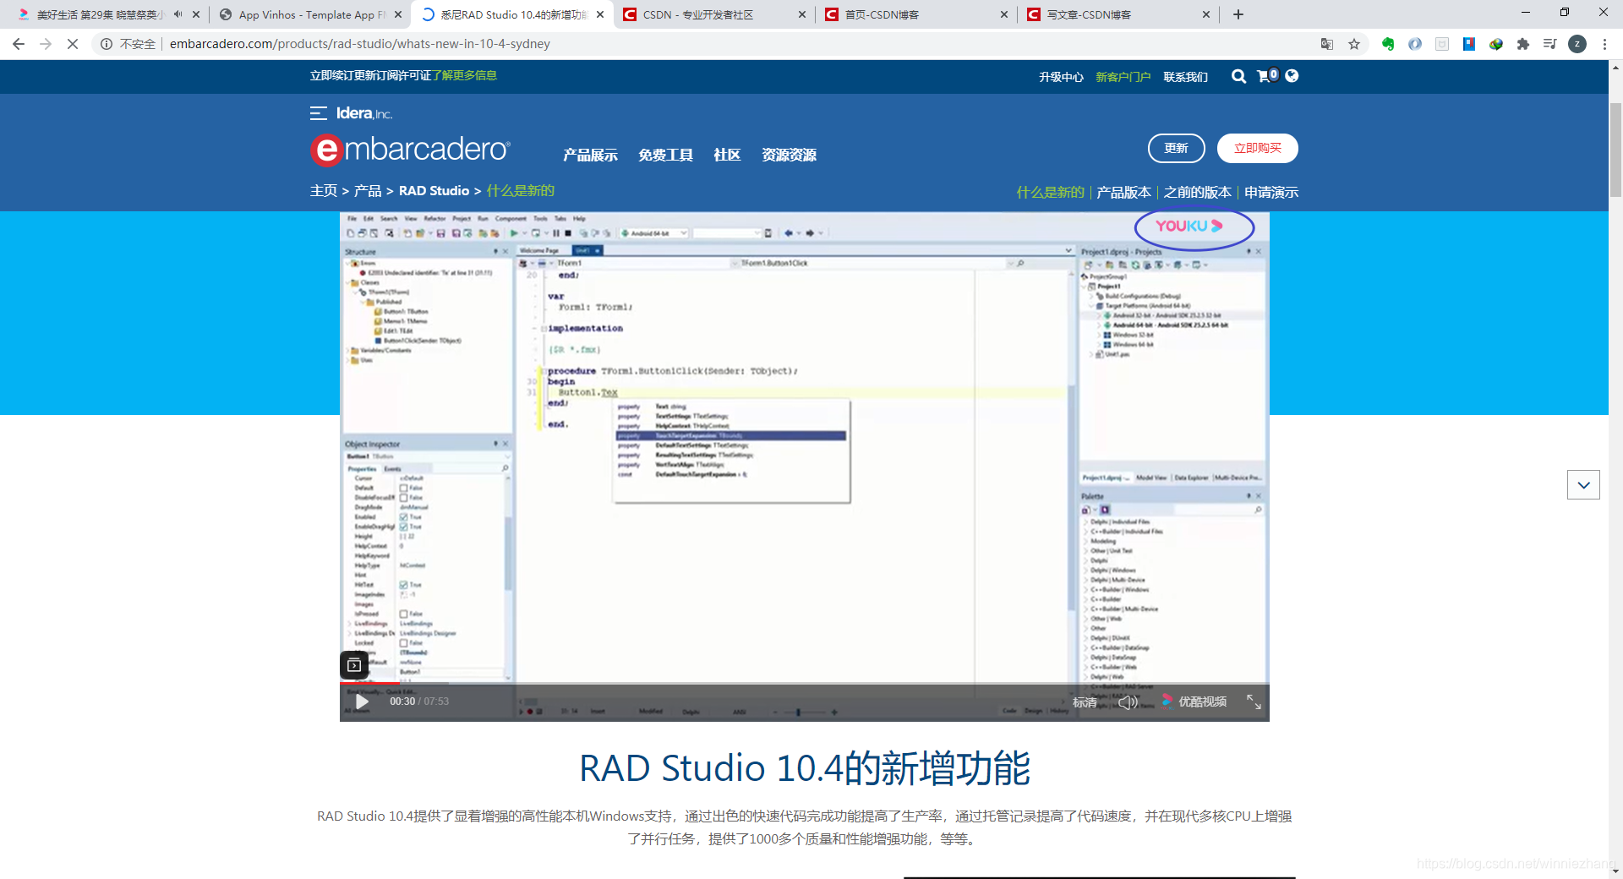Open the Google Translate page icon
Image resolution: width=1623 pixels, height=879 pixels.
[x=1327, y=44]
